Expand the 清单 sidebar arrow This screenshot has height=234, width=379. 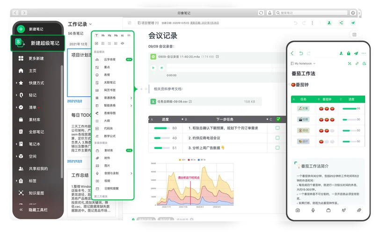(x=16, y=107)
